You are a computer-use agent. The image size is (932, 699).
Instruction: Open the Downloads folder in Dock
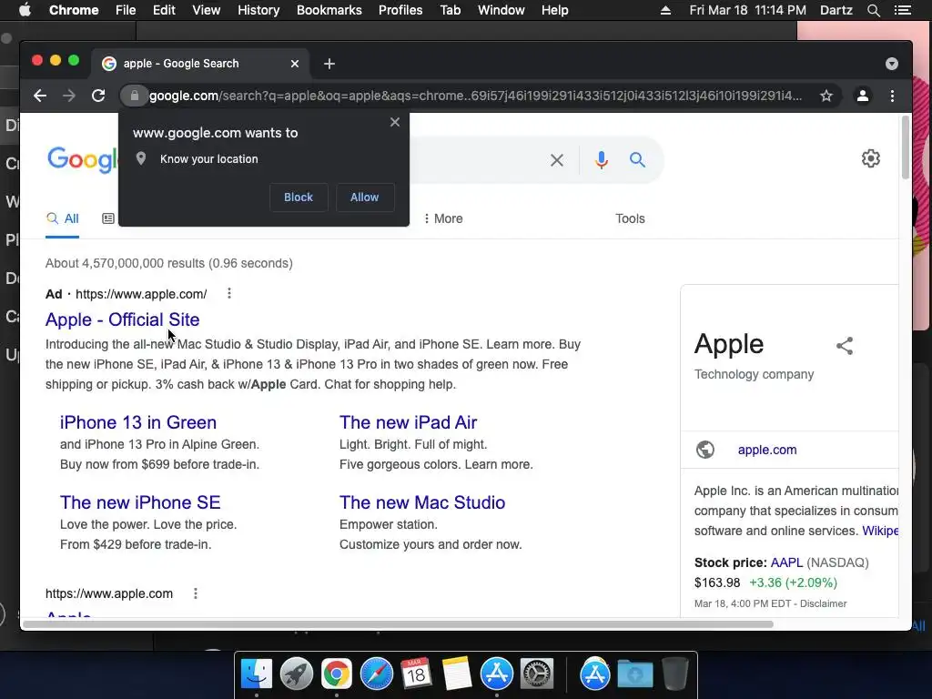click(x=634, y=674)
